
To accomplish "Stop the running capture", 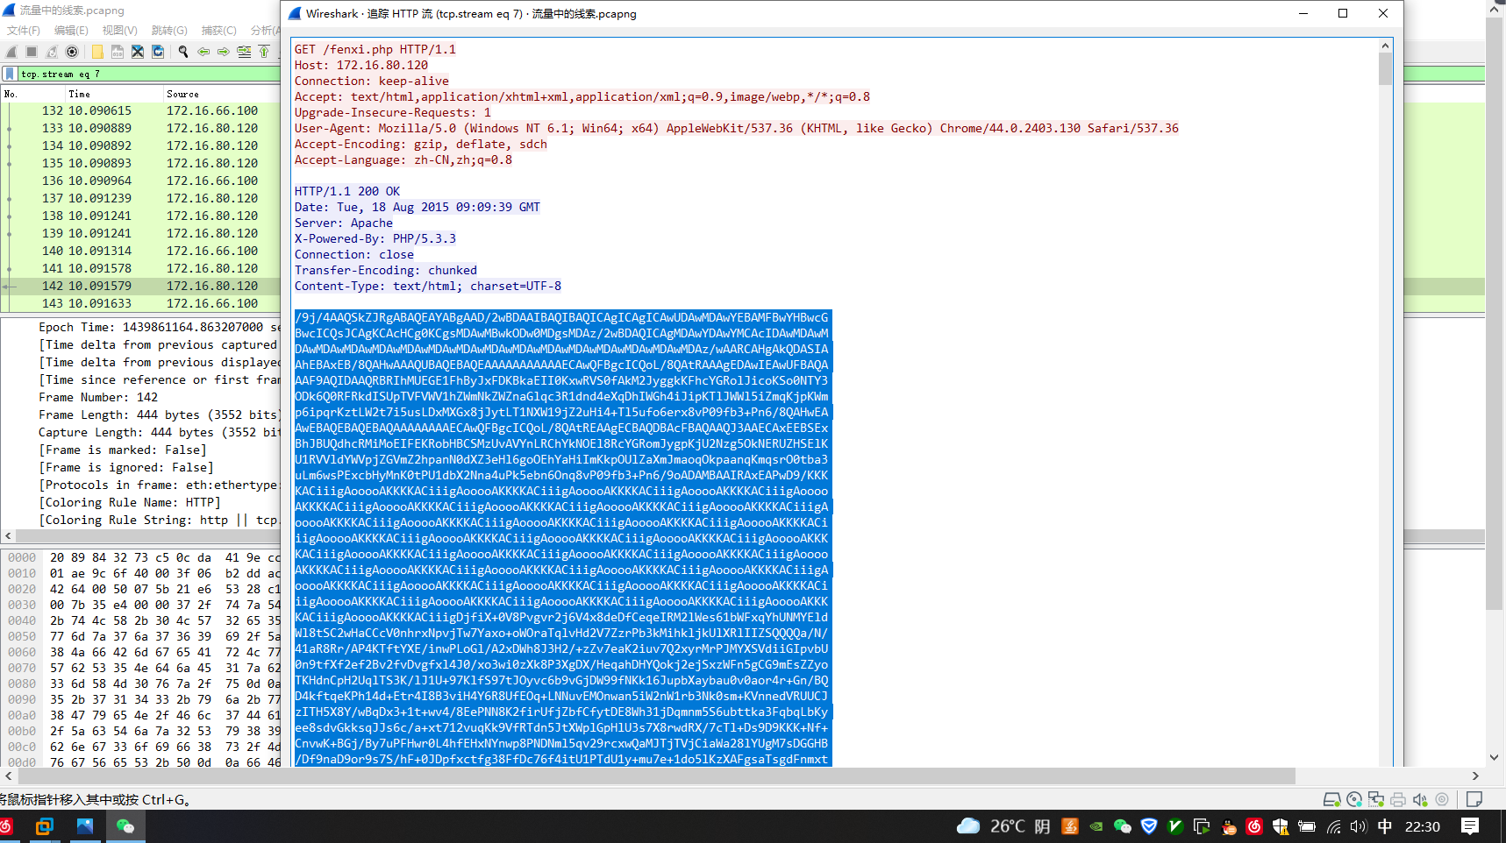I will tap(31, 52).
